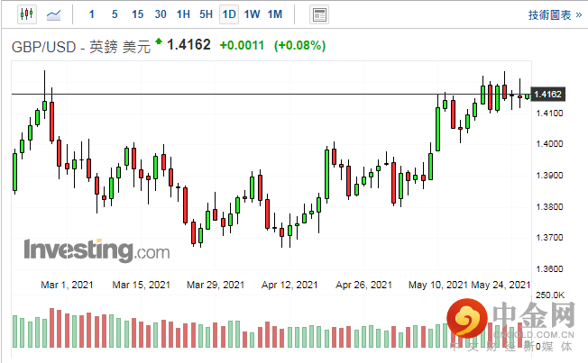
Task: Open the chart data table icon
Action: point(319,15)
